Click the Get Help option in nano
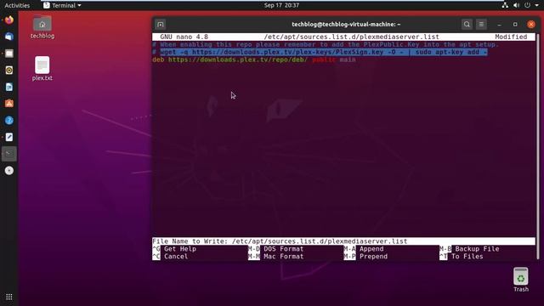This screenshot has height=306, width=544. [175, 249]
